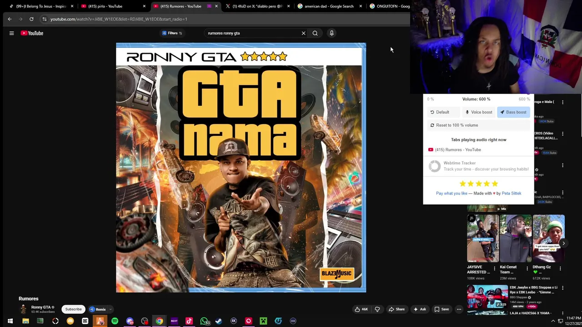Viewport: 582px width, 327px height.
Task: Open the Webtime Tracker ad icon
Action: click(435, 166)
